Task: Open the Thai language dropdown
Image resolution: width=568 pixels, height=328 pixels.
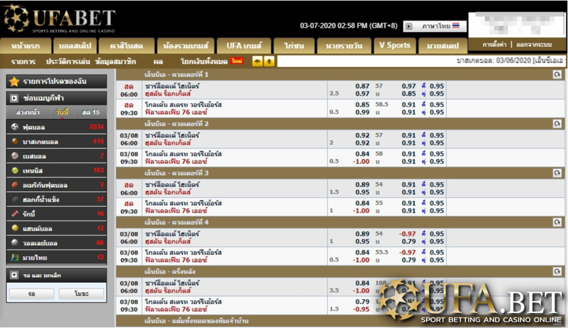Action: 435,26
